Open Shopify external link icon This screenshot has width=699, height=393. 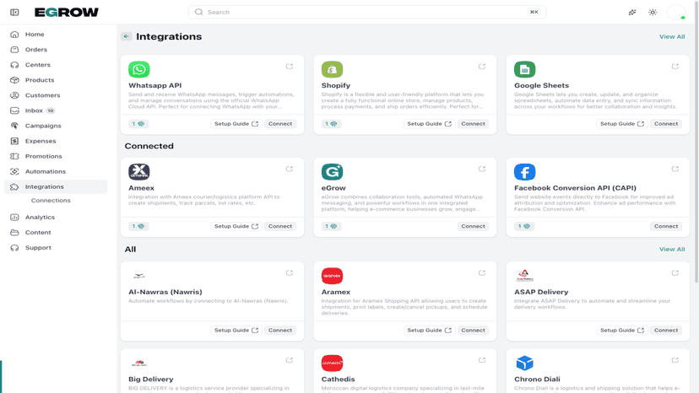pos(482,67)
